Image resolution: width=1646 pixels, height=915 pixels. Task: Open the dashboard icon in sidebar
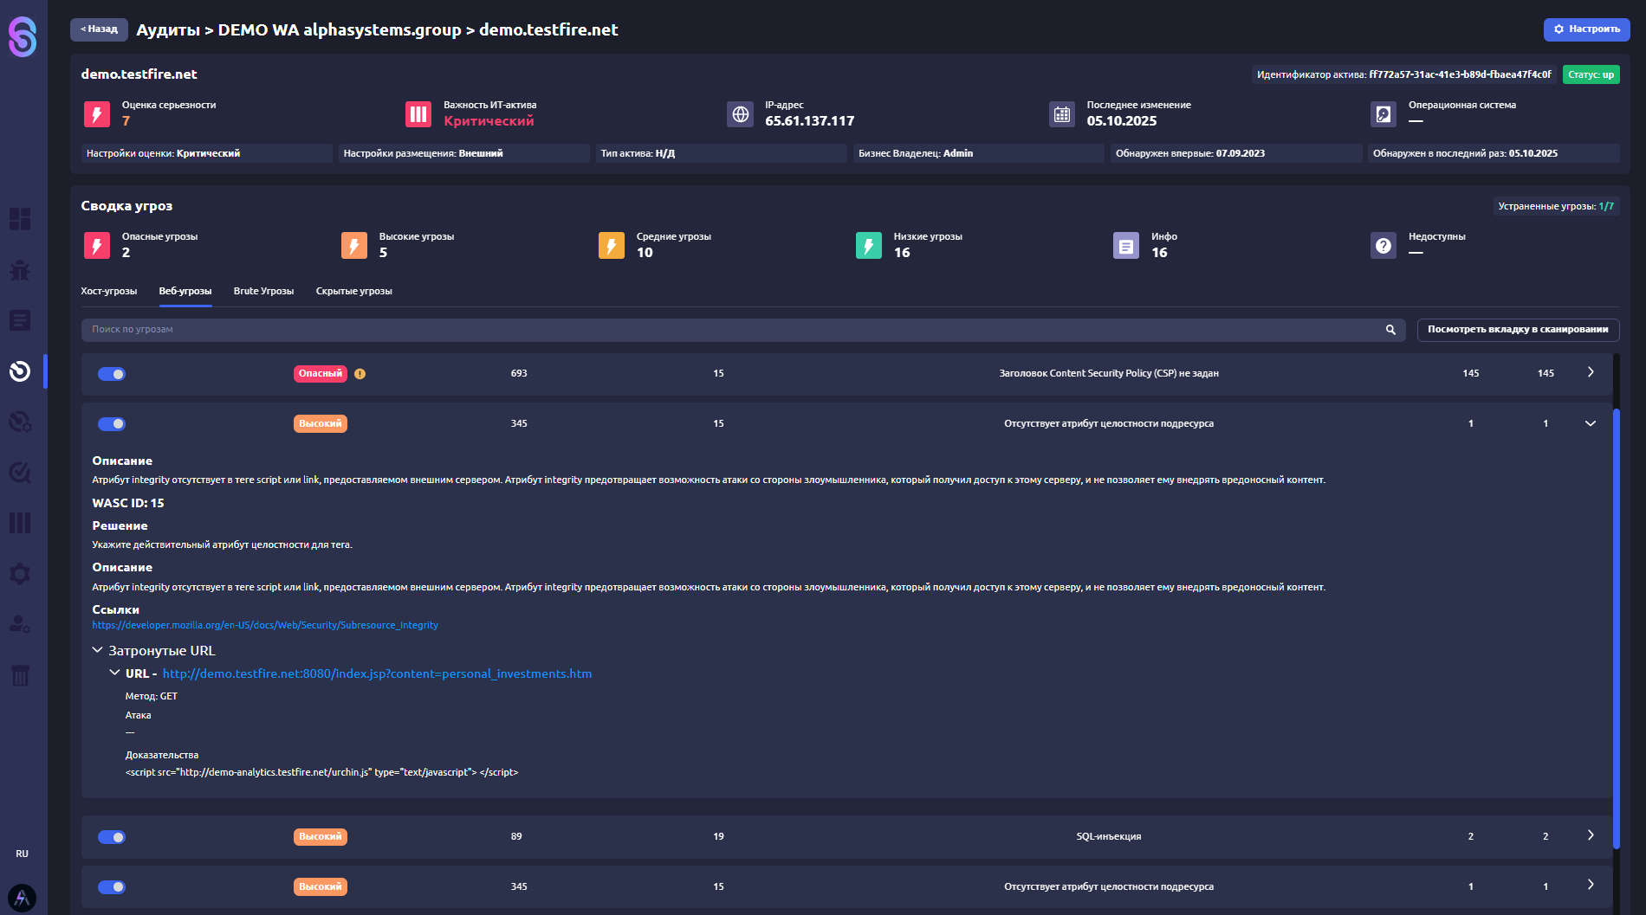pyautogui.click(x=20, y=219)
